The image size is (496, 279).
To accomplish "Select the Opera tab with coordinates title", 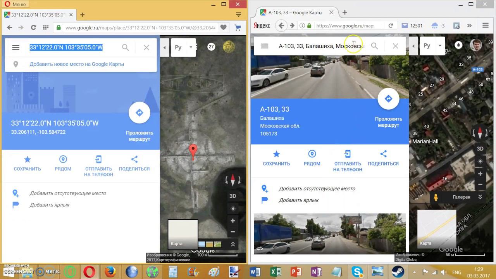I will (x=38, y=15).
